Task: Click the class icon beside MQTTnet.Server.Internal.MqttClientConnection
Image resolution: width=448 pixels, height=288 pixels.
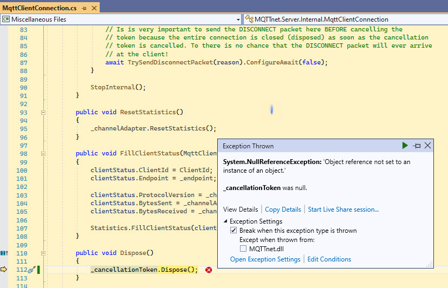Action: (x=249, y=19)
